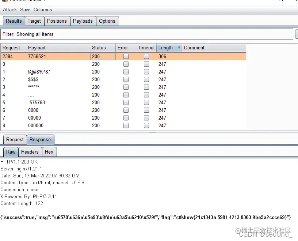Click status 200 of request 2384

103,57
